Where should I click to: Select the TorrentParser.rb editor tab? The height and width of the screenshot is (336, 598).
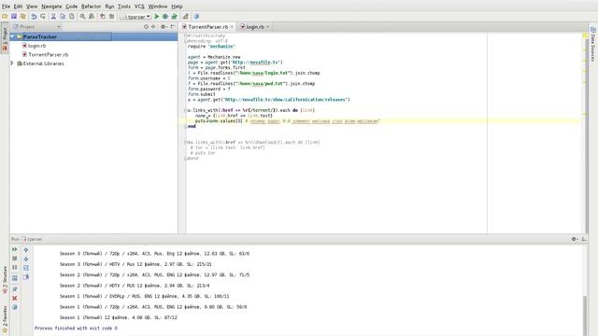pyautogui.click(x=207, y=27)
